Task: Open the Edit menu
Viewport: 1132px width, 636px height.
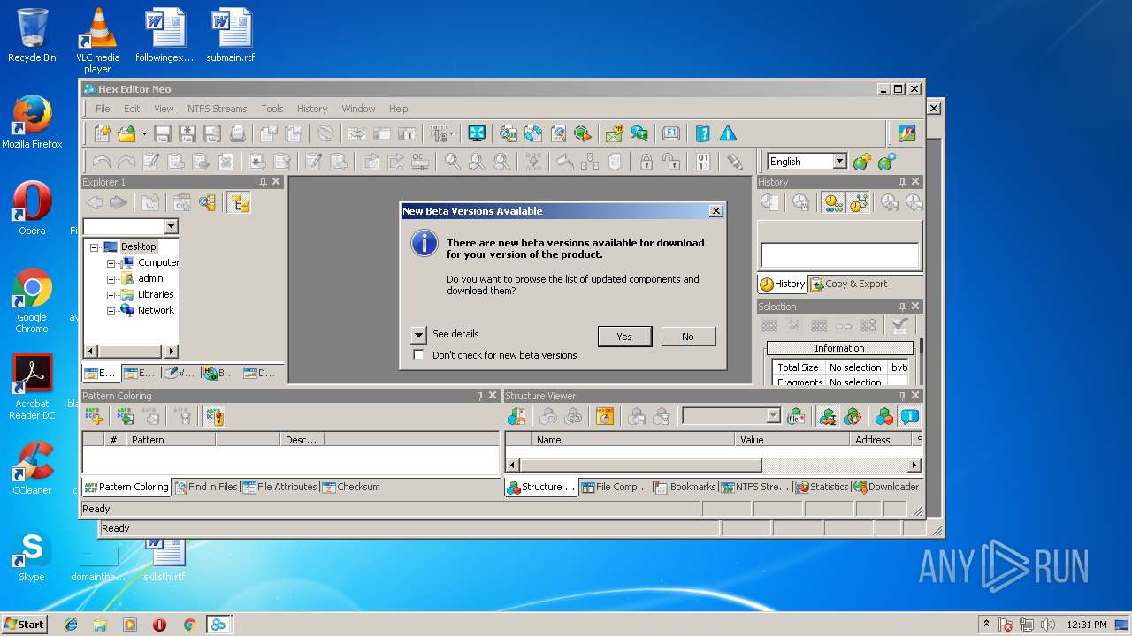Action: (132, 109)
